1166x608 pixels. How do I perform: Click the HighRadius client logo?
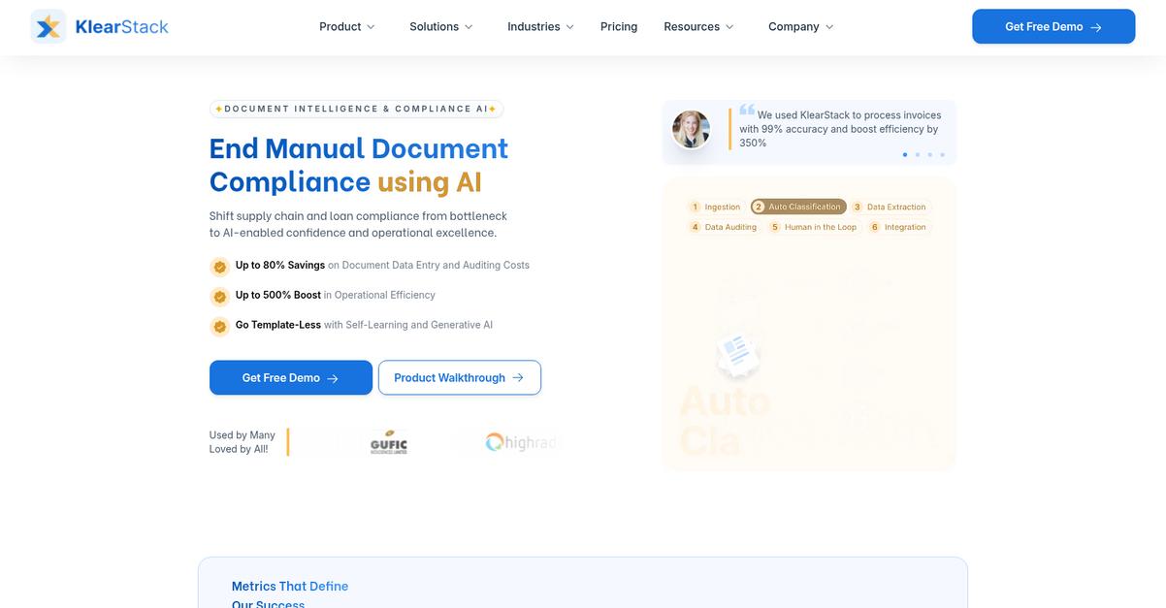coord(521,442)
